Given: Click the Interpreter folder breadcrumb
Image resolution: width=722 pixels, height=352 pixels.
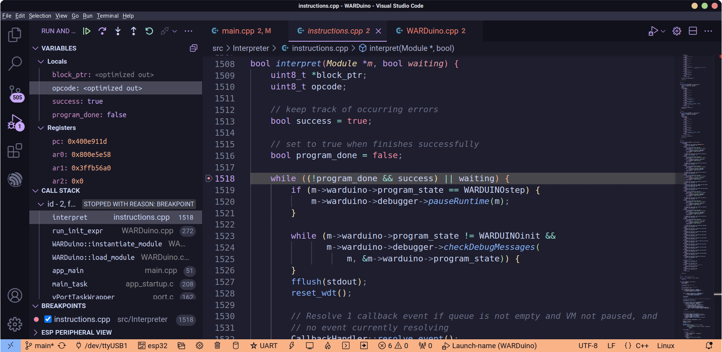Looking at the screenshot, I should [251, 48].
